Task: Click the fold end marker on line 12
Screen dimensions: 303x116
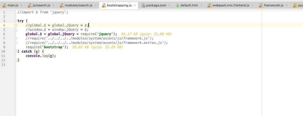Action: pyautogui.click(x=16, y=60)
